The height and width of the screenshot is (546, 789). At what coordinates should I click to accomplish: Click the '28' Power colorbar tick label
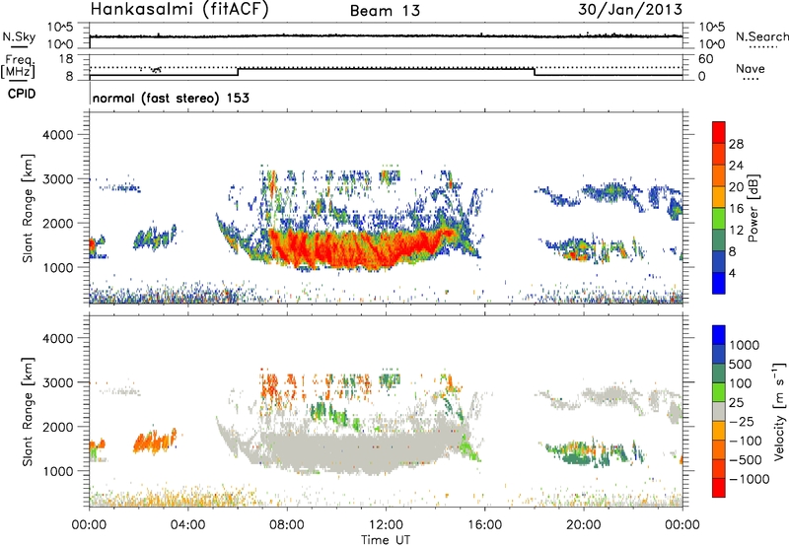pos(736,144)
